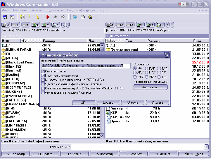Select floppy drive a in right panel
Image resolution: width=211 pixels, height=159 pixels.
point(110,25)
